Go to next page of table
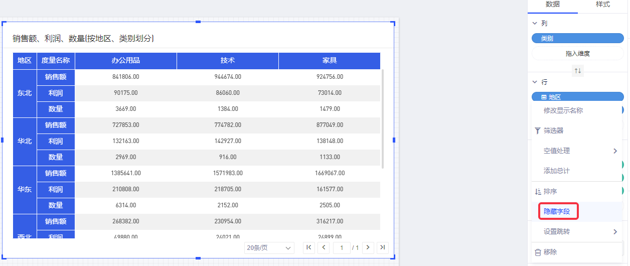Screen dimensions: 630x266 click(x=369, y=247)
